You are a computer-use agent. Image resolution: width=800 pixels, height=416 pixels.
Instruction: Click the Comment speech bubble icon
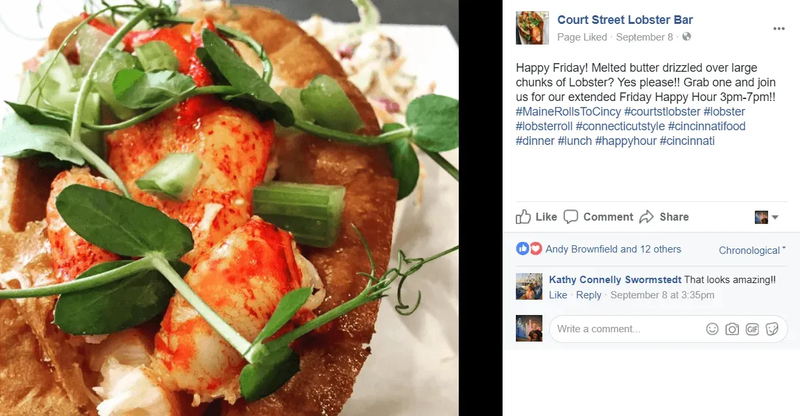tap(571, 217)
